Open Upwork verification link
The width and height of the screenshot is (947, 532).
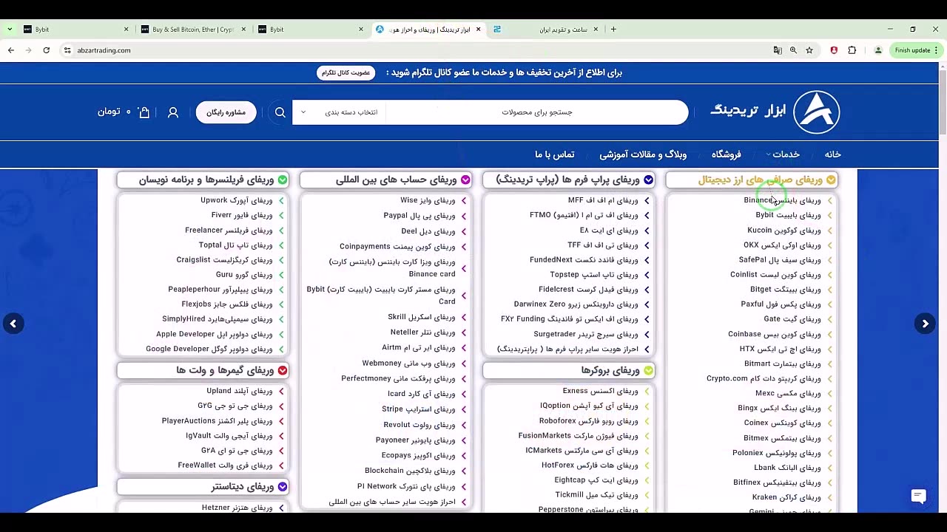click(x=236, y=200)
